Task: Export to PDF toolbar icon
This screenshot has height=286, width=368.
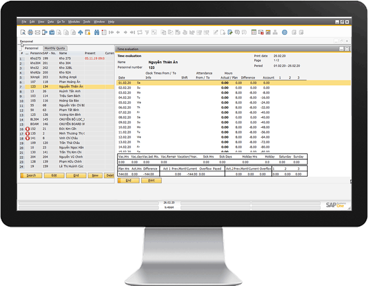Action: point(74,32)
